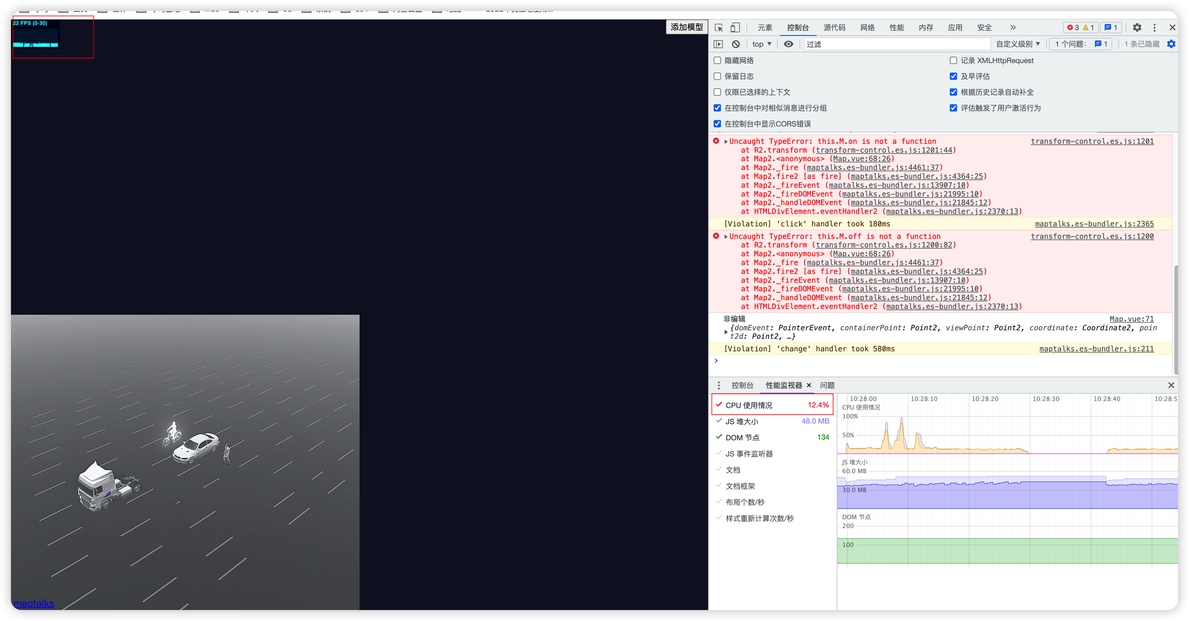Screen dimensions: 1189x621
Task: Enable the 保留日志 checkbox
Action: click(717, 76)
